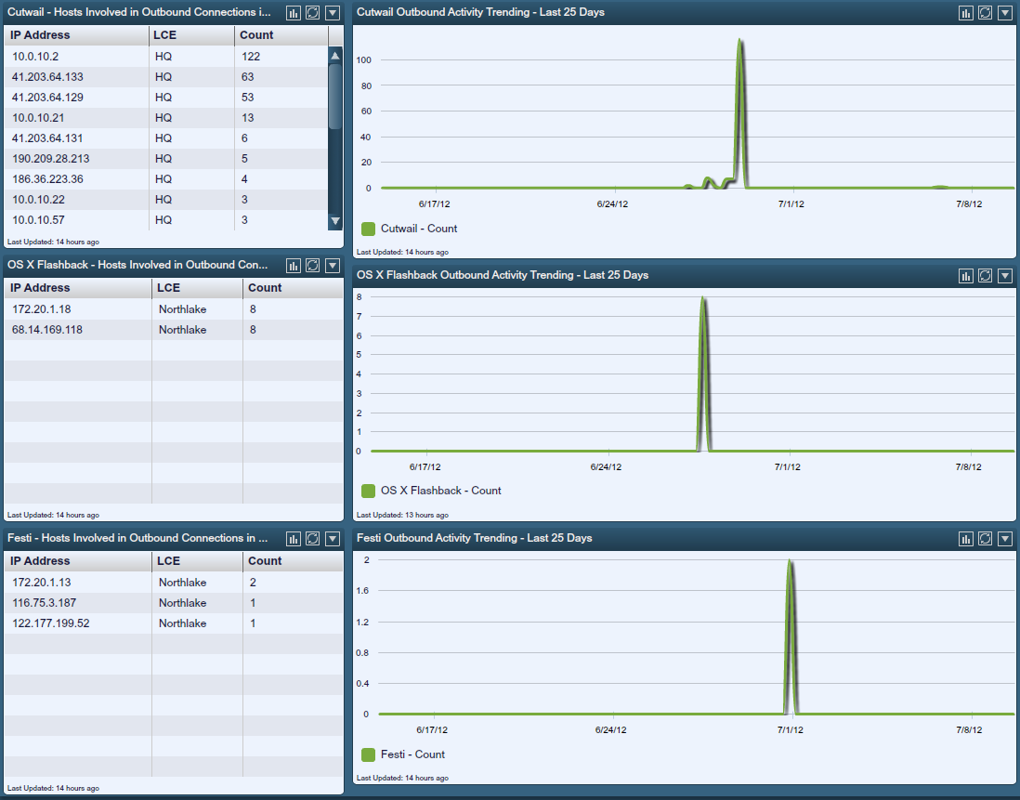The width and height of the screenshot is (1020, 800).
Task: Click the Festi chart peak spike
Action: tap(790, 563)
